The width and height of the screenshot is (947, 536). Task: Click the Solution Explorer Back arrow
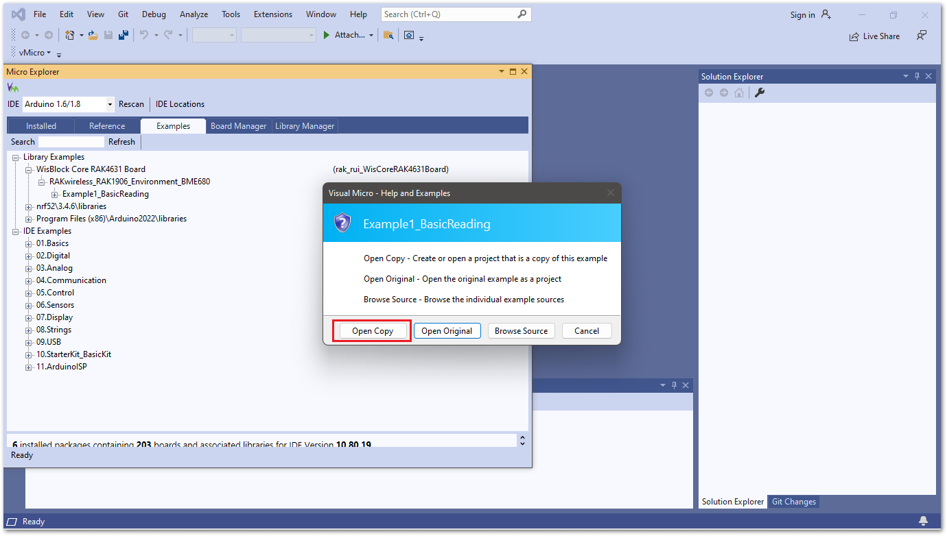709,93
